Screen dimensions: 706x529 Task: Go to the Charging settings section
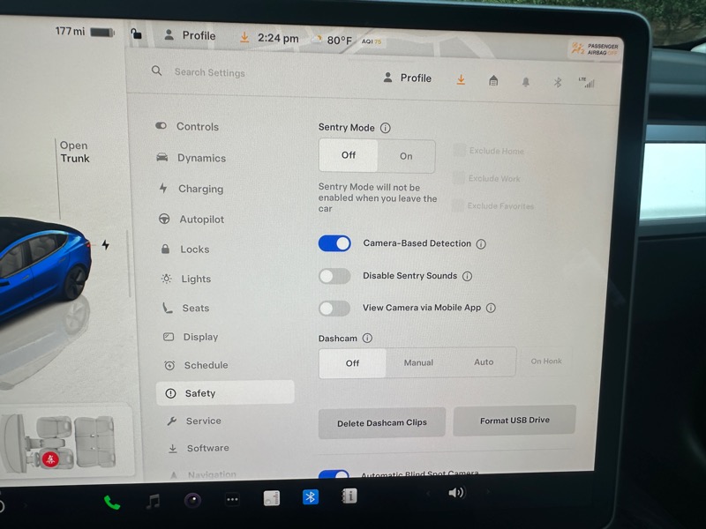[200, 189]
